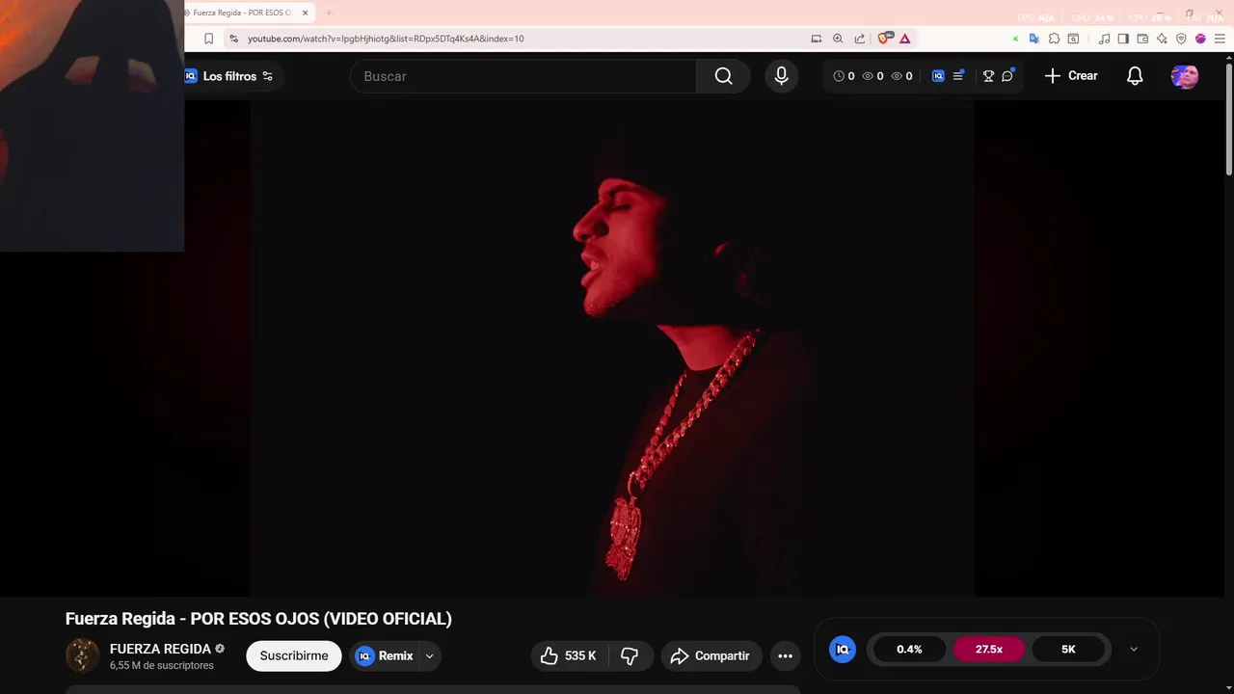Click the second eye counter icon
Viewport: 1234px width, 694px height.
897,76
